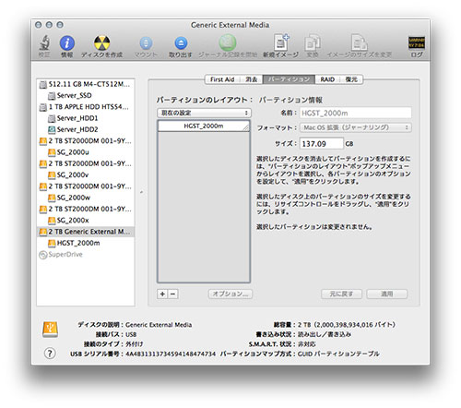Click the Revert button

point(341,294)
